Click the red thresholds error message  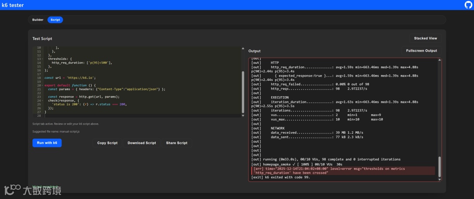(x=343, y=171)
